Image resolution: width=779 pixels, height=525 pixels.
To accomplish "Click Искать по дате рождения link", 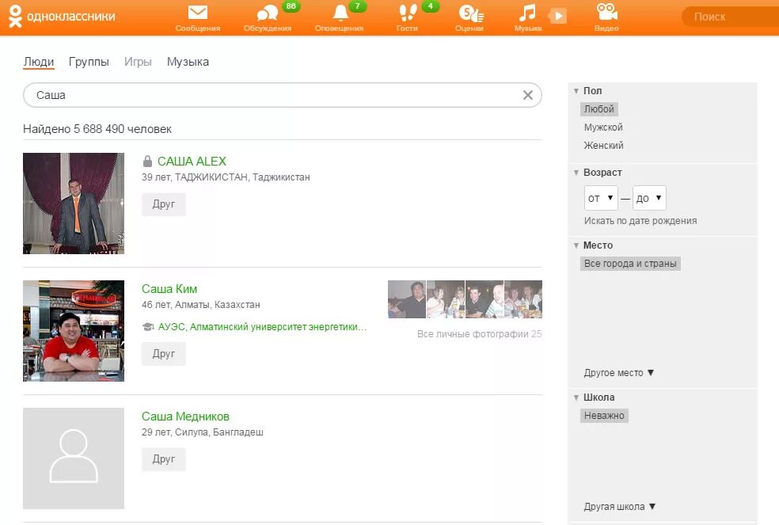I will [x=640, y=221].
